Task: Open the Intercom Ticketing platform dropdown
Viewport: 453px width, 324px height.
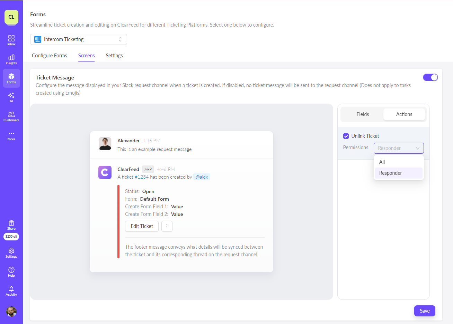Action: [x=79, y=39]
